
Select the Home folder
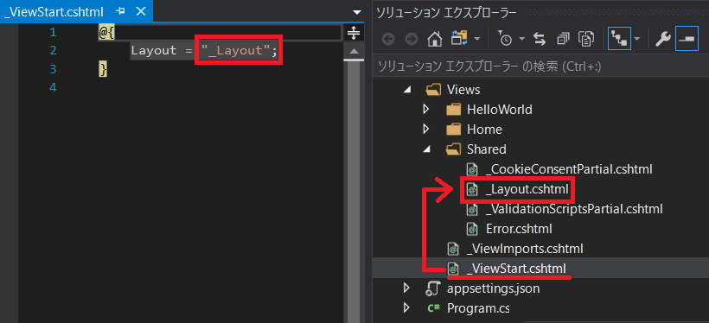(484, 130)
